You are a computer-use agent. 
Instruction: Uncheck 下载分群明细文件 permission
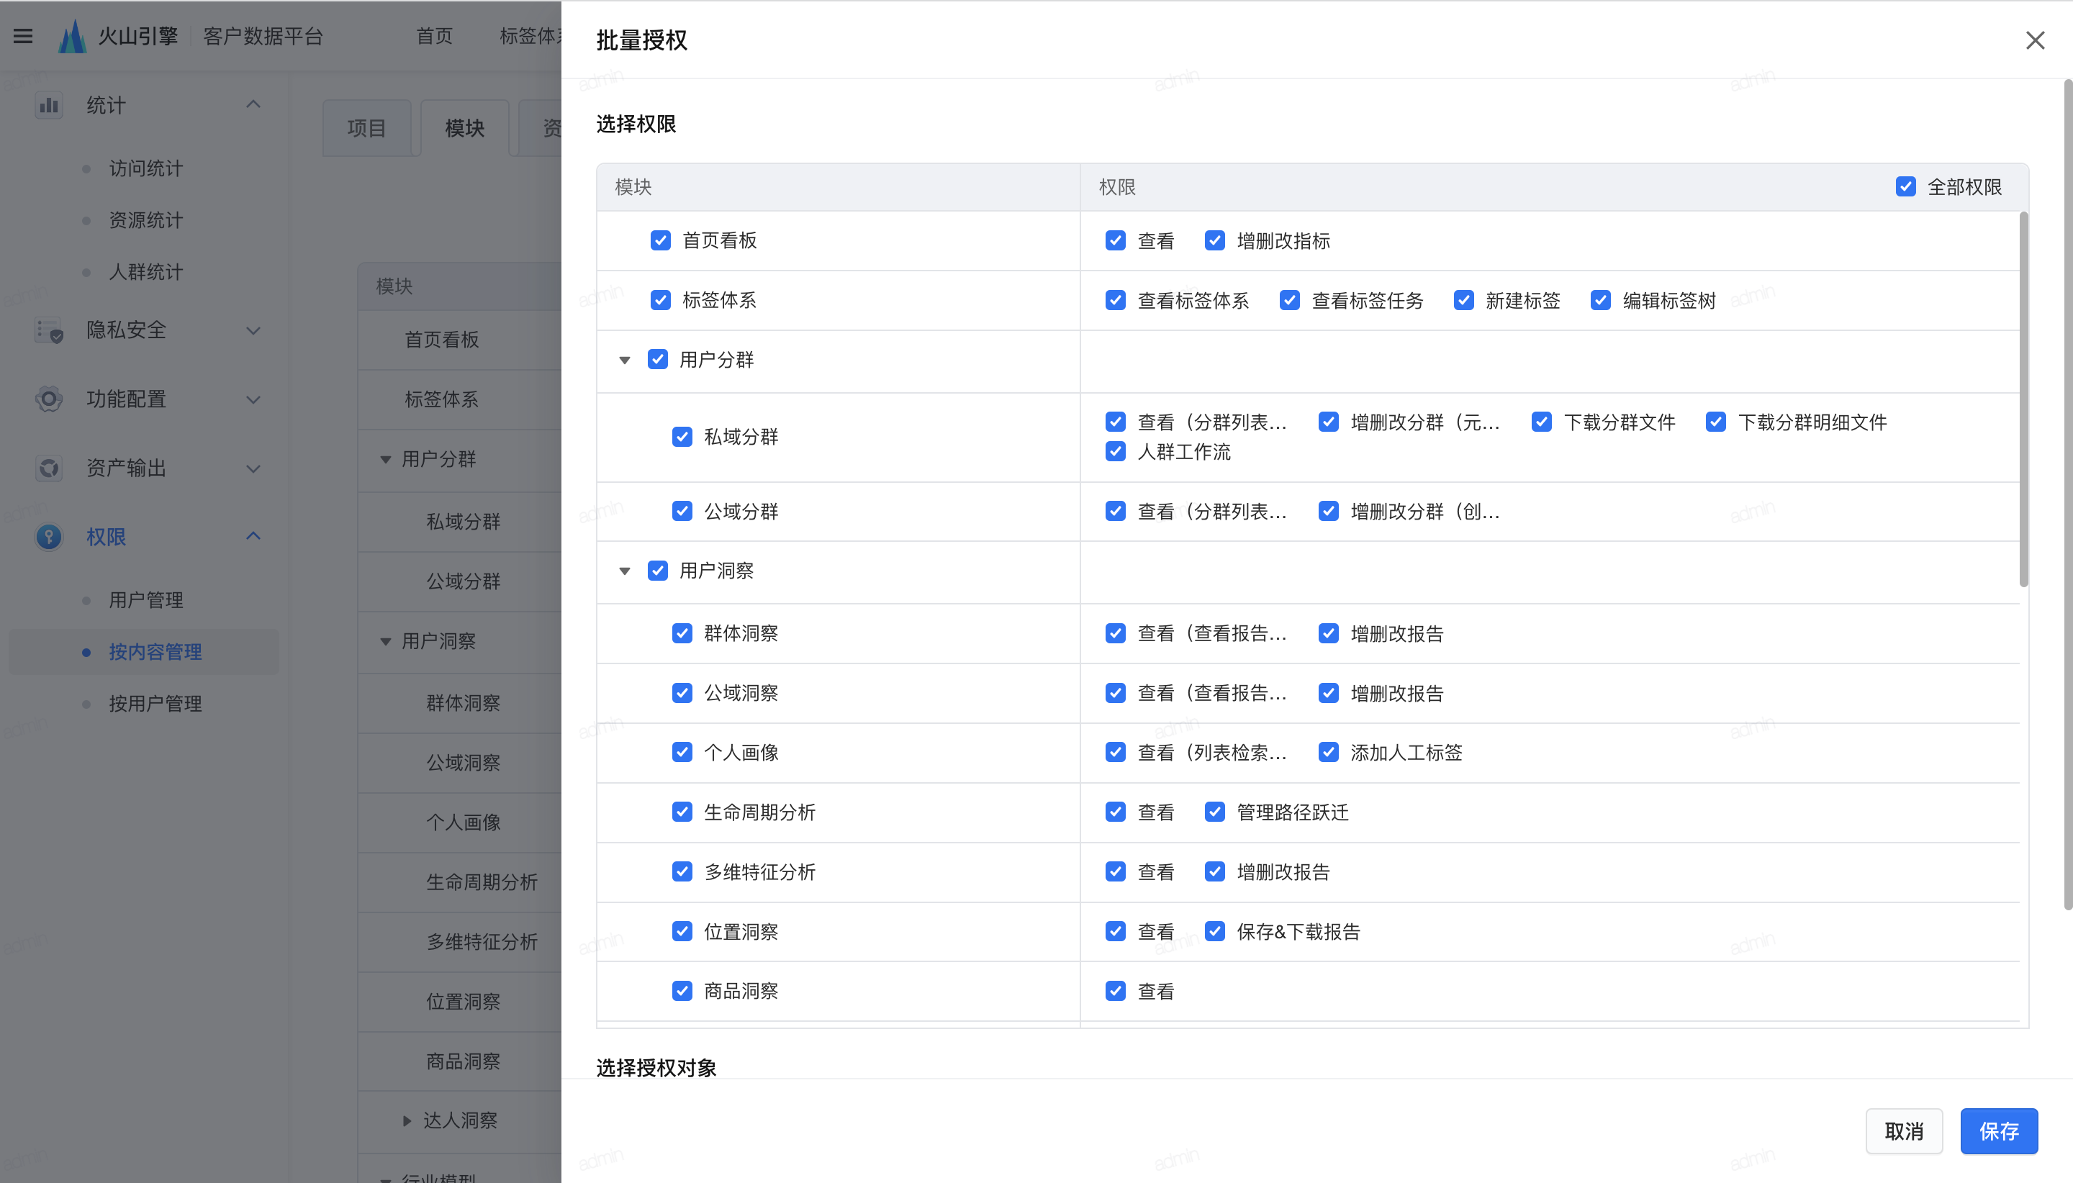[1715, 422]
